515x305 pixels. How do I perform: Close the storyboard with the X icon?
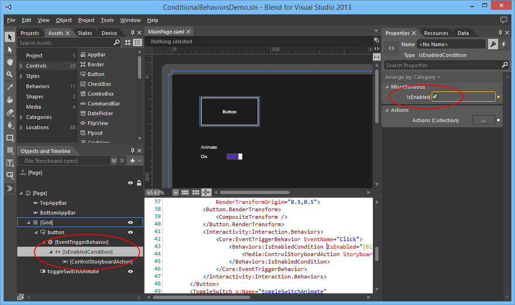(122, 161)
